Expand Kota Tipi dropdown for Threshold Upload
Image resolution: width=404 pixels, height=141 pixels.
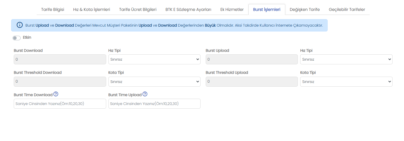(x=346, y=82)
